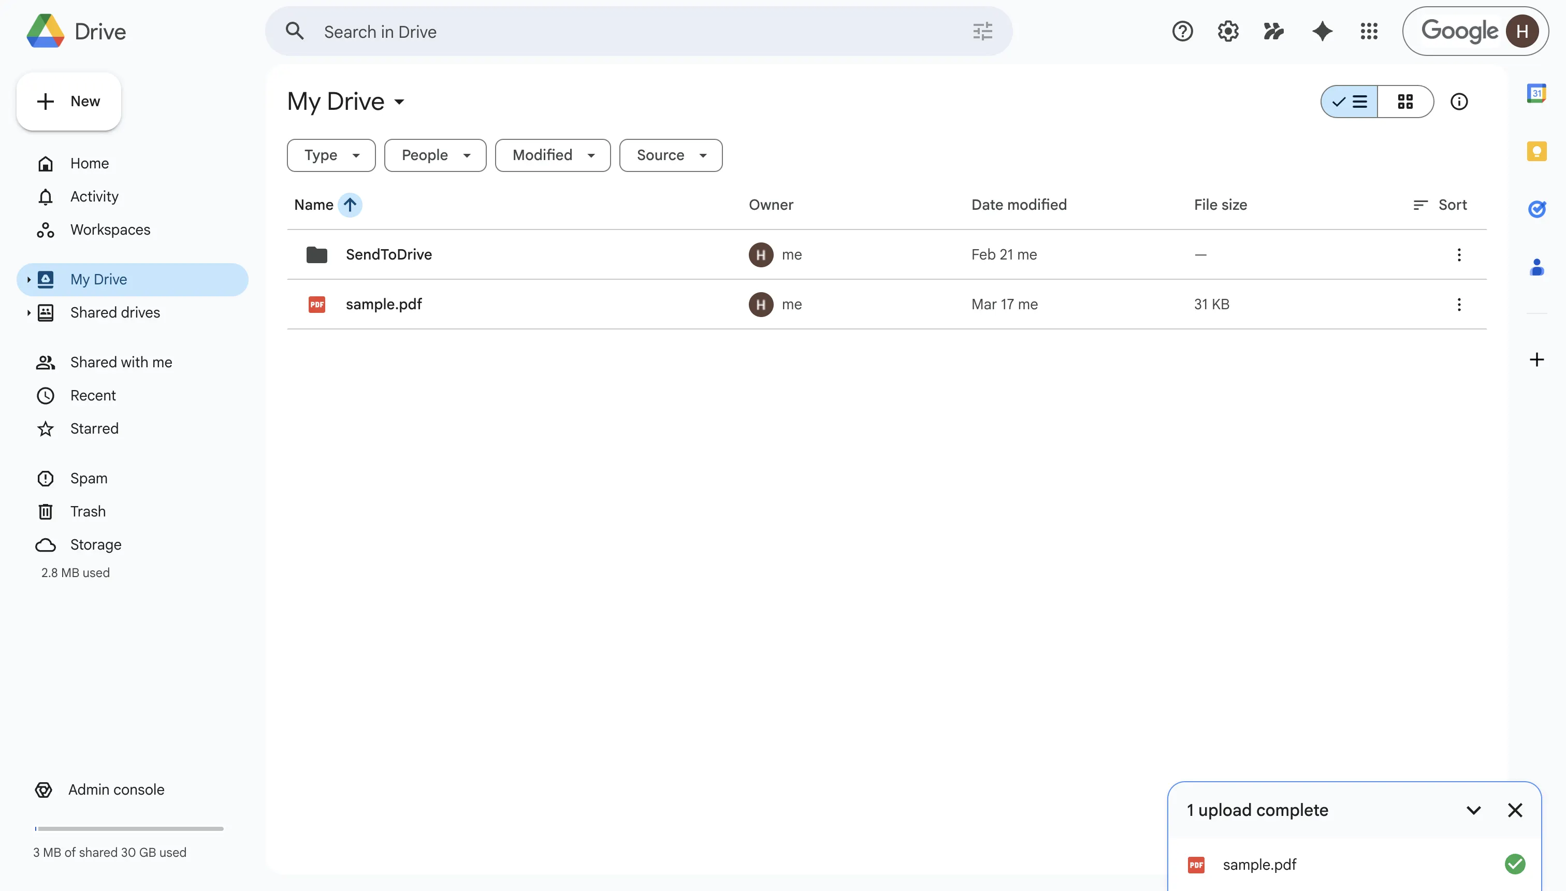This screenshot has height=891, width=1566.
Task: Switch to grid layout view
Action: (1406, 101)
